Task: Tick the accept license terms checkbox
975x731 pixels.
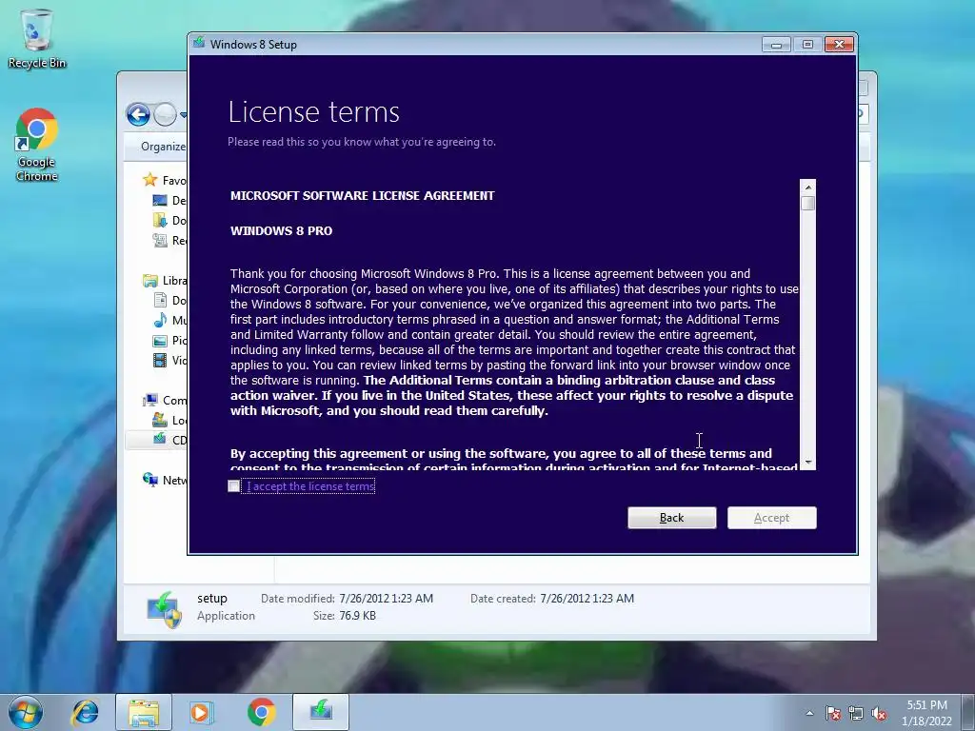Action: pos(234,486)
